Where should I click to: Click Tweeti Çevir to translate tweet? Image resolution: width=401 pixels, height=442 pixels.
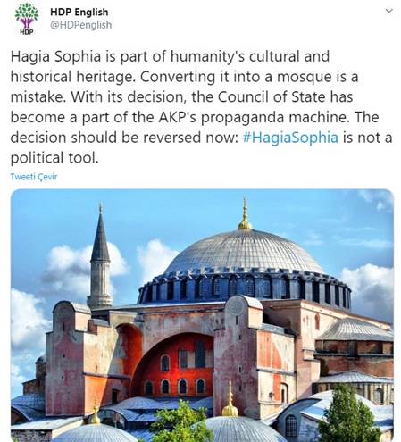pos(34,177)
